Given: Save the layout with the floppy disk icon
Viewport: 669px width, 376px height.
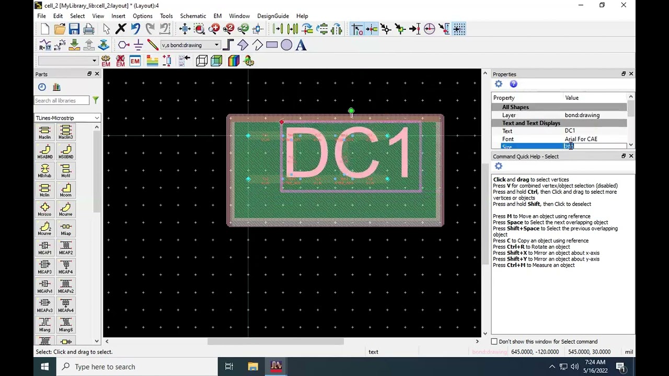Looking at the screenshot, I should 74,29.
